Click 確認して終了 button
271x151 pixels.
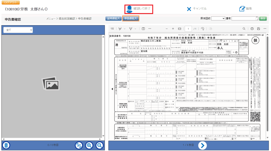pos(139,9)
